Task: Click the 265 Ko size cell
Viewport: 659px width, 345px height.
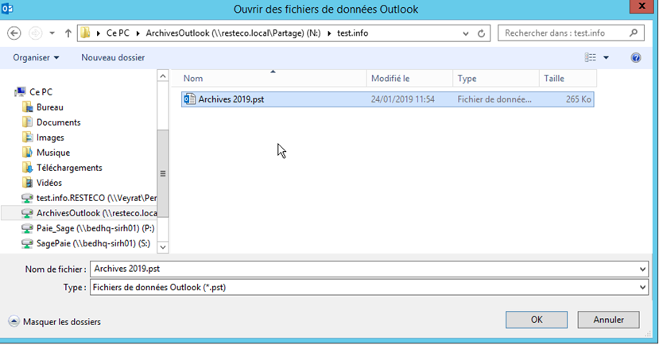Action: click(578, 99)
